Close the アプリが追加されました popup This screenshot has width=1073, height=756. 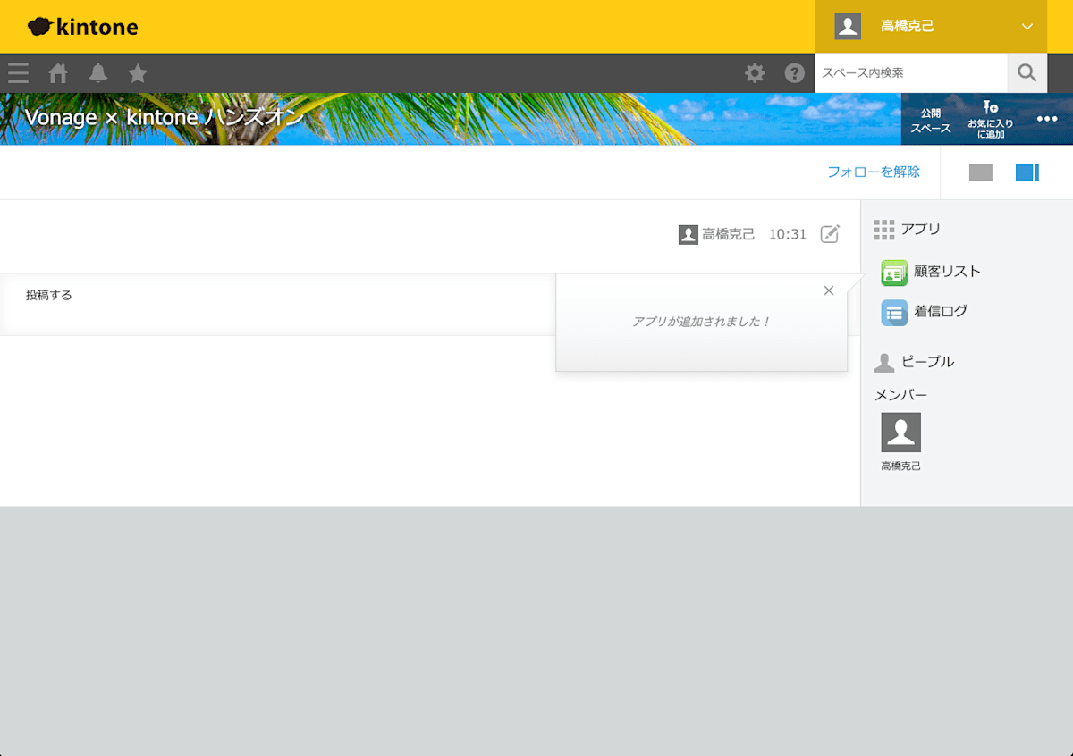click(x=829, y=290)
